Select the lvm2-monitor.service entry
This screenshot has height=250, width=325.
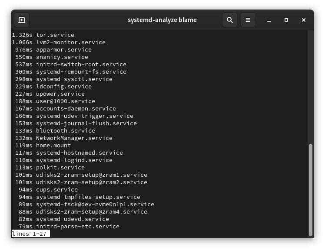[x=71, y=42]
